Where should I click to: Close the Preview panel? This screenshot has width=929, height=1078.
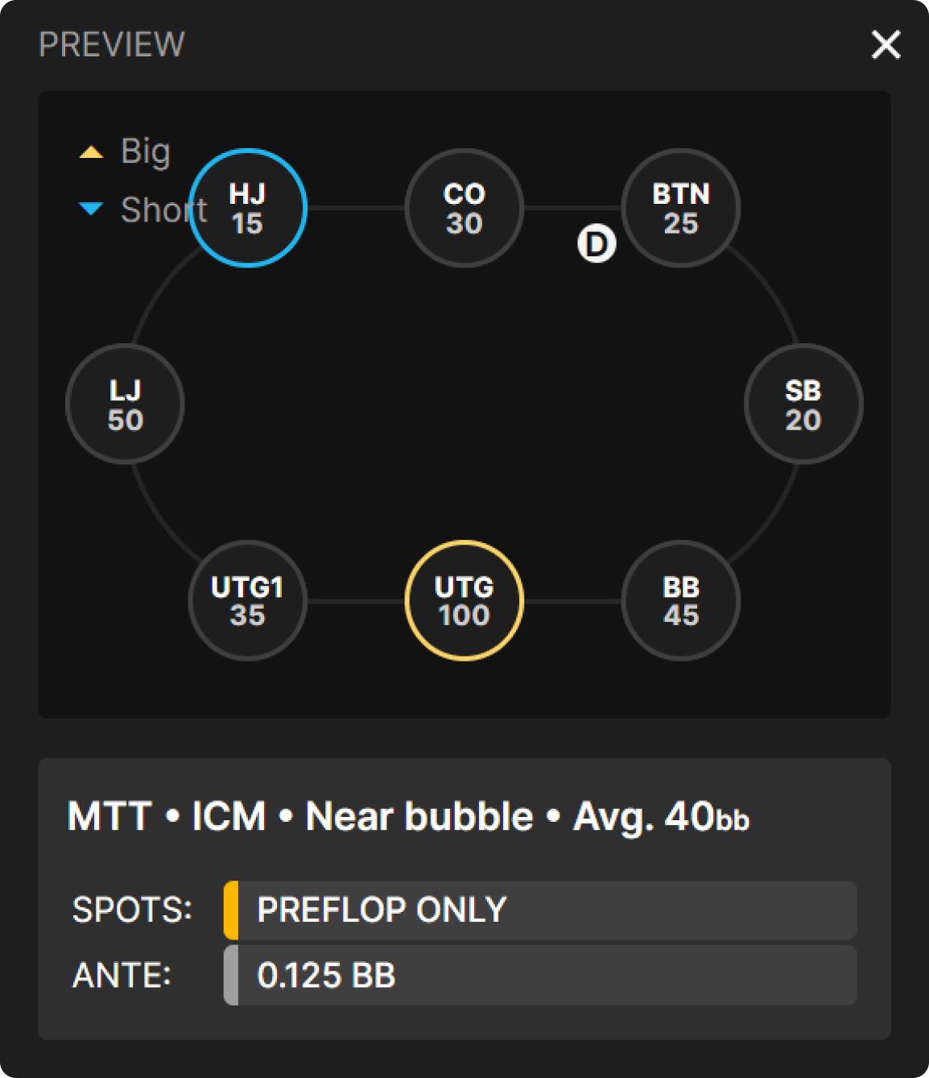click(x=886, y=45)
